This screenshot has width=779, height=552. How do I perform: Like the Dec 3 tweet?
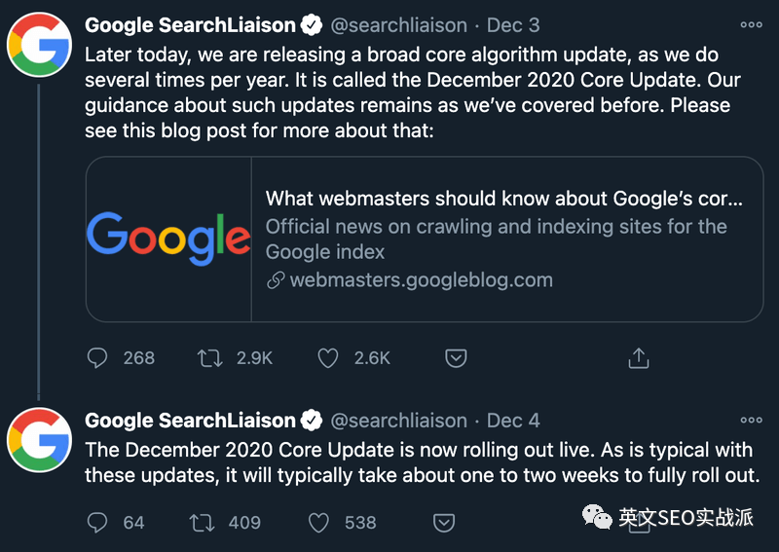pos(328,357)
